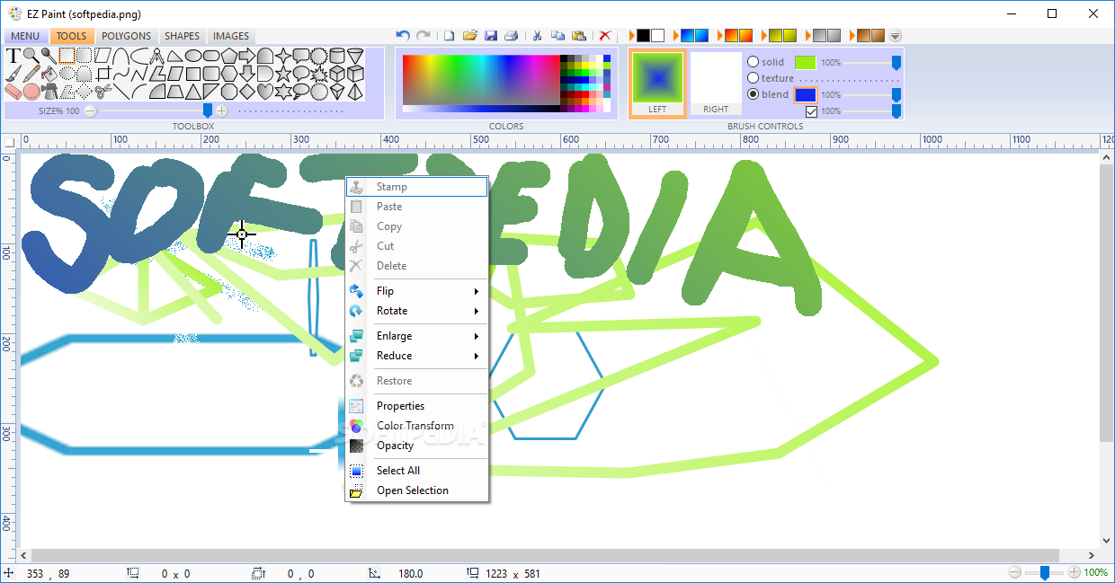The height and width of the screenshot is (583, 1115).
Task: Expand the Flip submenu
Action: click(417, 291)
